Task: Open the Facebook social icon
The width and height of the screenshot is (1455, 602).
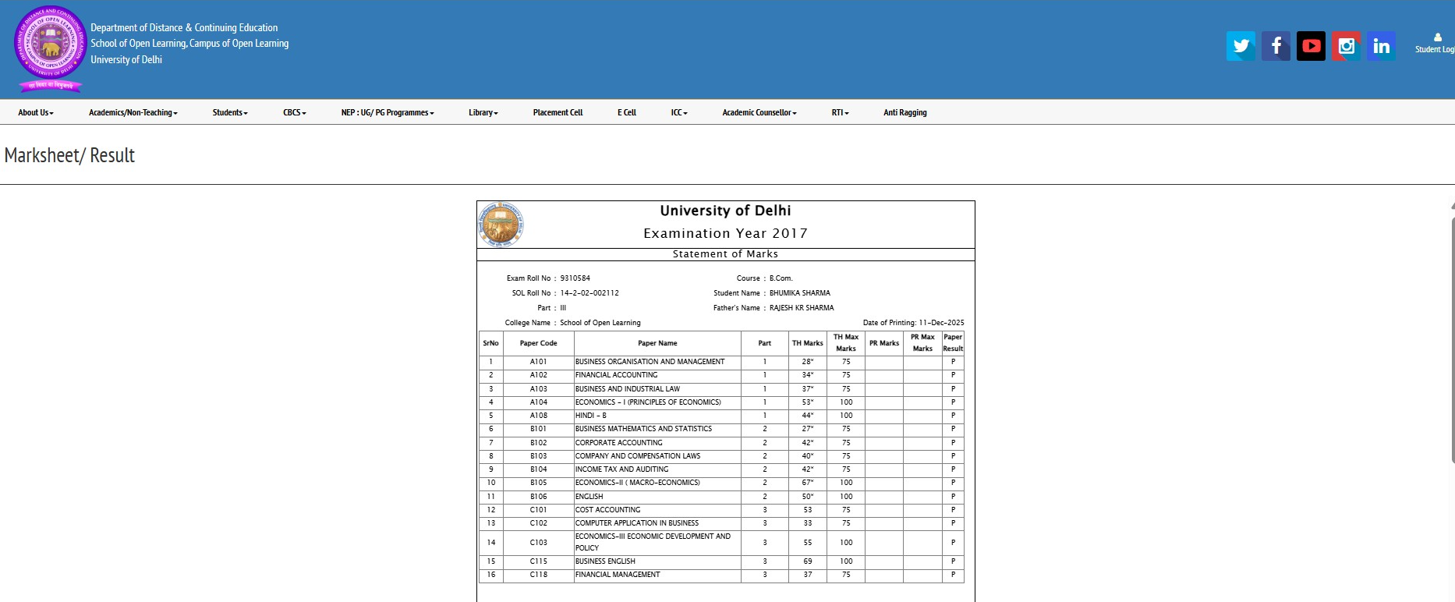Action: click(1276, 46)
